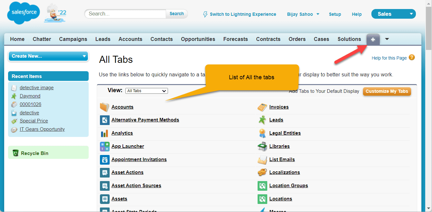Click the Recycle Bin trash icon
Image resolution: width=432 pixels, height=212 pixels.
point(15,152)
